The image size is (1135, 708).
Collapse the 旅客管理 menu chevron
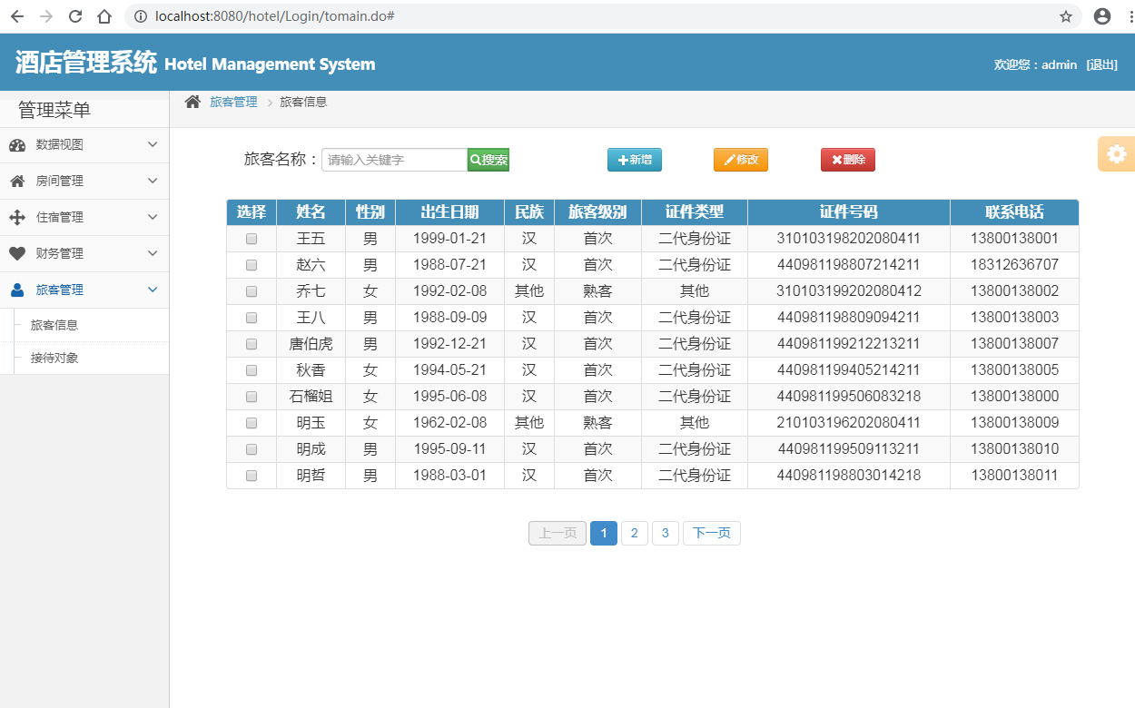(152, 290)
